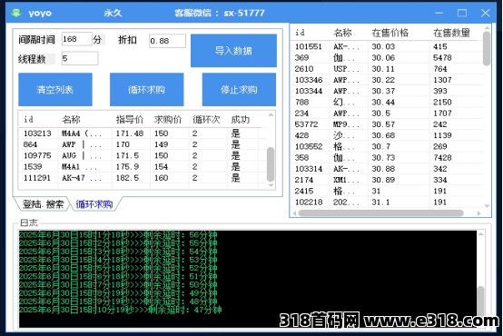This screenshot has height=336, width=503.
Task: Select the 循环求购 bottom tab
Action: [x=94, y=204]
